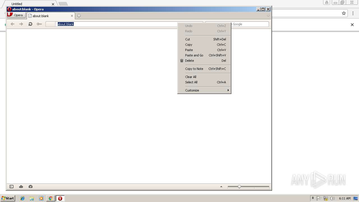Click Show desktop button at taskbar end
Screen dimensions: 359x202
click(x=356, y=198)
